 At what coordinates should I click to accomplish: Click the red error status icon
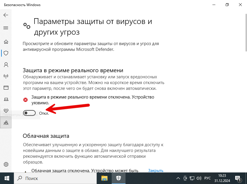point(25,100)
